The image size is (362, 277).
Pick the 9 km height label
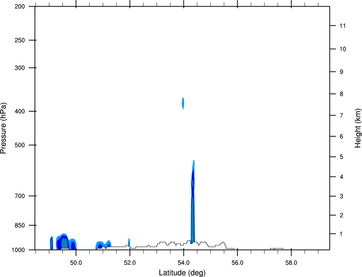[341, 72]
